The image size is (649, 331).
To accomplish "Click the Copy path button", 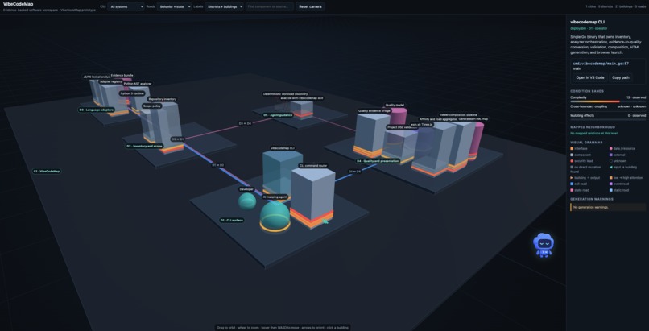I will tap(621, 77).
